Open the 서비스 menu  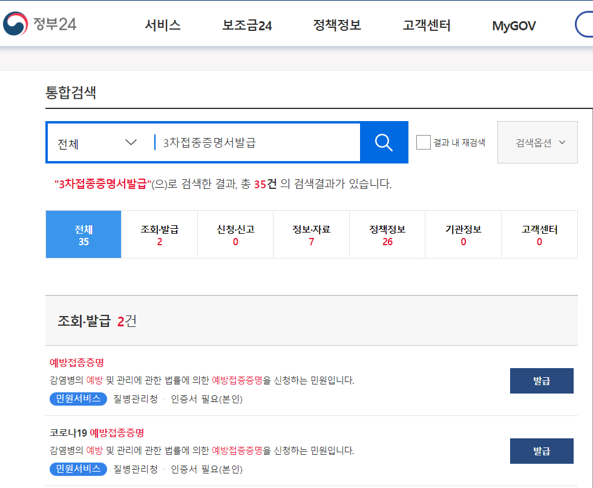coord(163,25)
